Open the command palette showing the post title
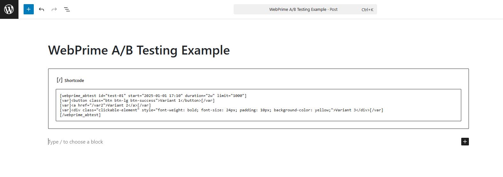This screenshot has width=503, height=177. point(305,9)
